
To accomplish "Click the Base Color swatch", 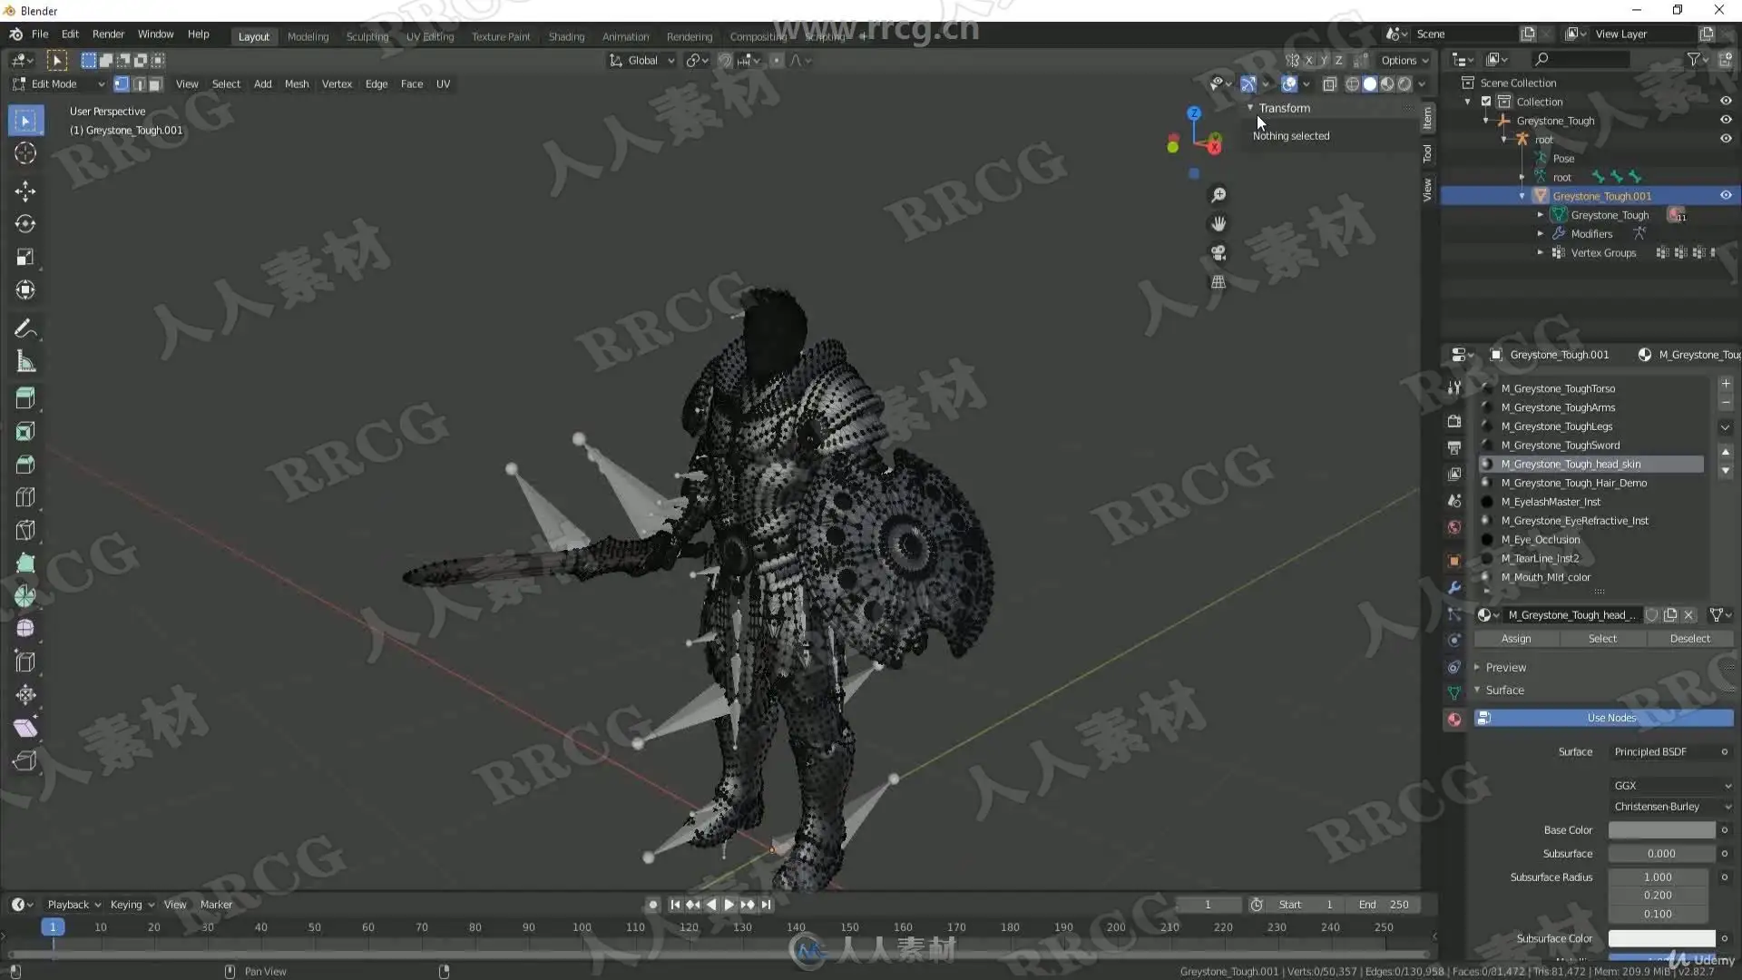I will coord(1661,829).
